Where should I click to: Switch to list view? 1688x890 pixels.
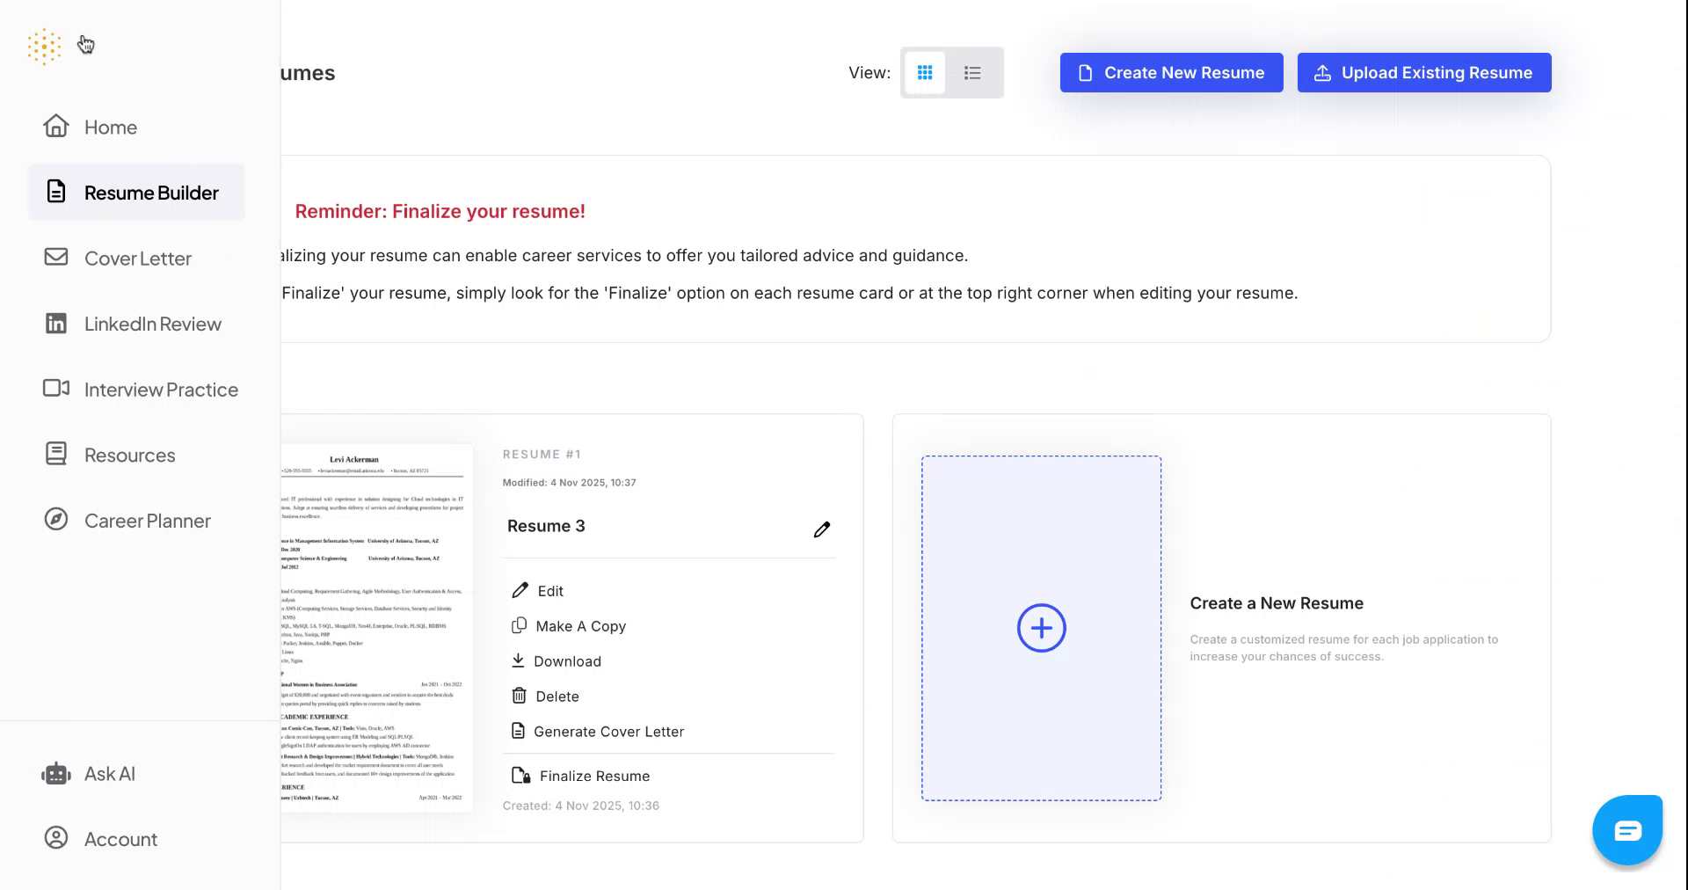pos(972,73)
